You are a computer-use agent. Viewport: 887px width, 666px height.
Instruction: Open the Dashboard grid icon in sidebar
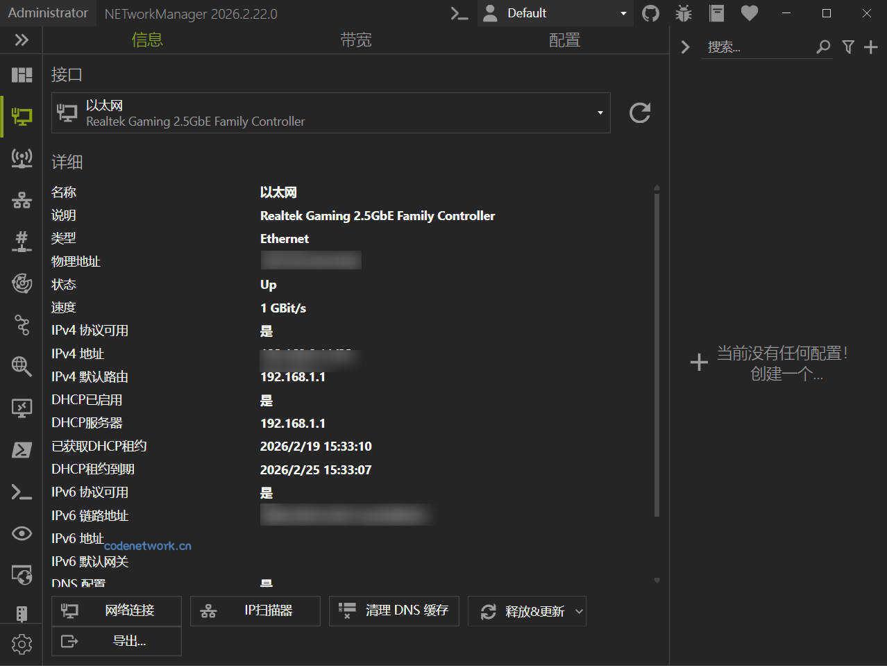[21, 74]
